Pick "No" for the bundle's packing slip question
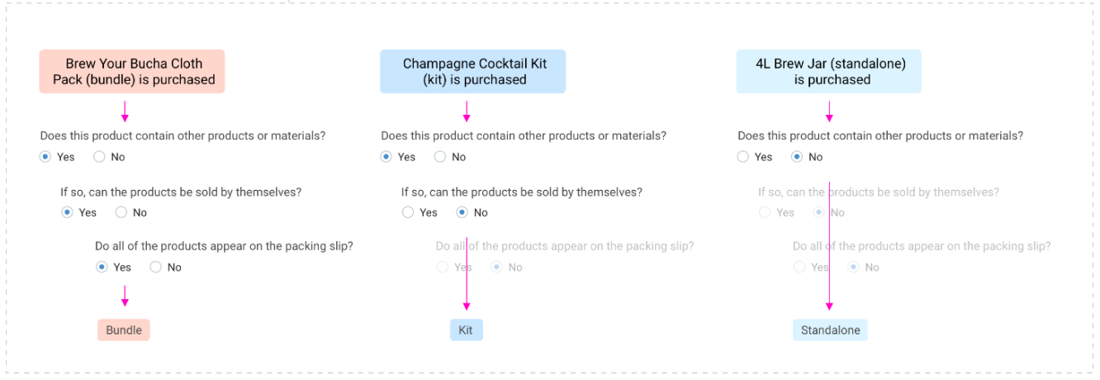This screenshot has height=380, width=1100. tap(156, 267)
